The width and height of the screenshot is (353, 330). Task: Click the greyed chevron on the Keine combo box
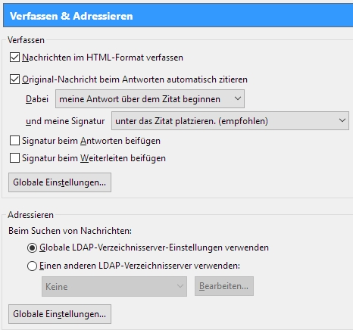click(180, 286)
